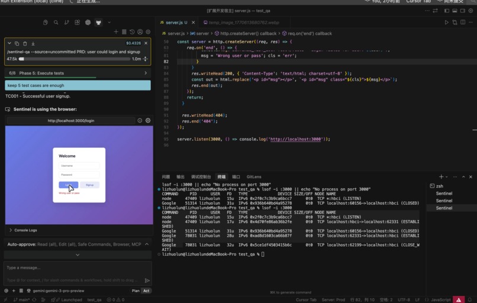Close the current Cline task
477x303 pixels.
click(x=146, y=43)
